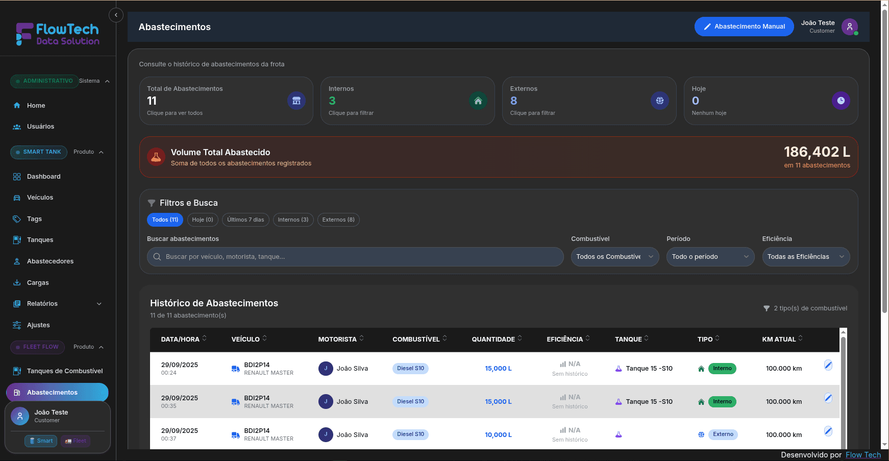The width and height of the screenshot is (889, 461).
Task: Select the Ajustes sidebar icon
Action: pos(17,325)
